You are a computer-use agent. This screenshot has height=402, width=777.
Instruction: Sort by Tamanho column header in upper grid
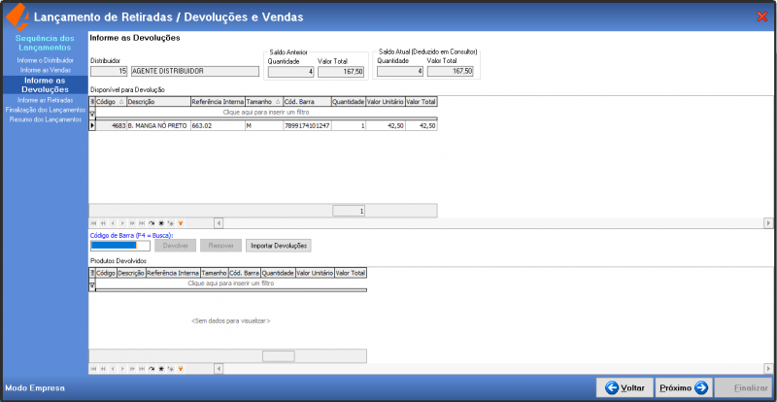coord(260,100)
